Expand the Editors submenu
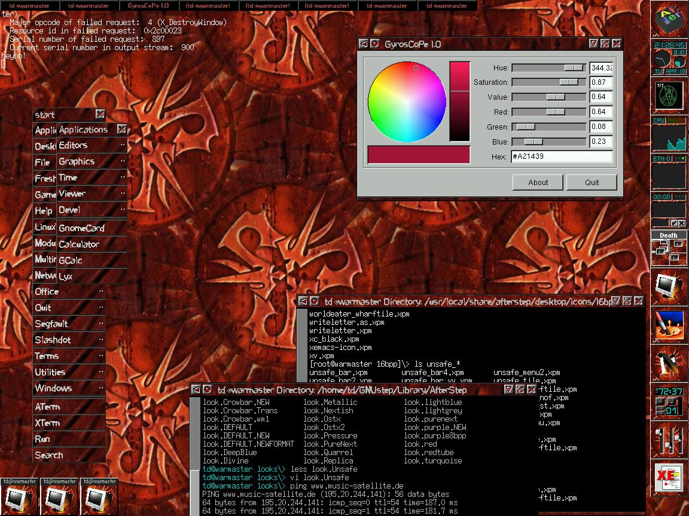This screenshot has width=689, height=516. 91,145
